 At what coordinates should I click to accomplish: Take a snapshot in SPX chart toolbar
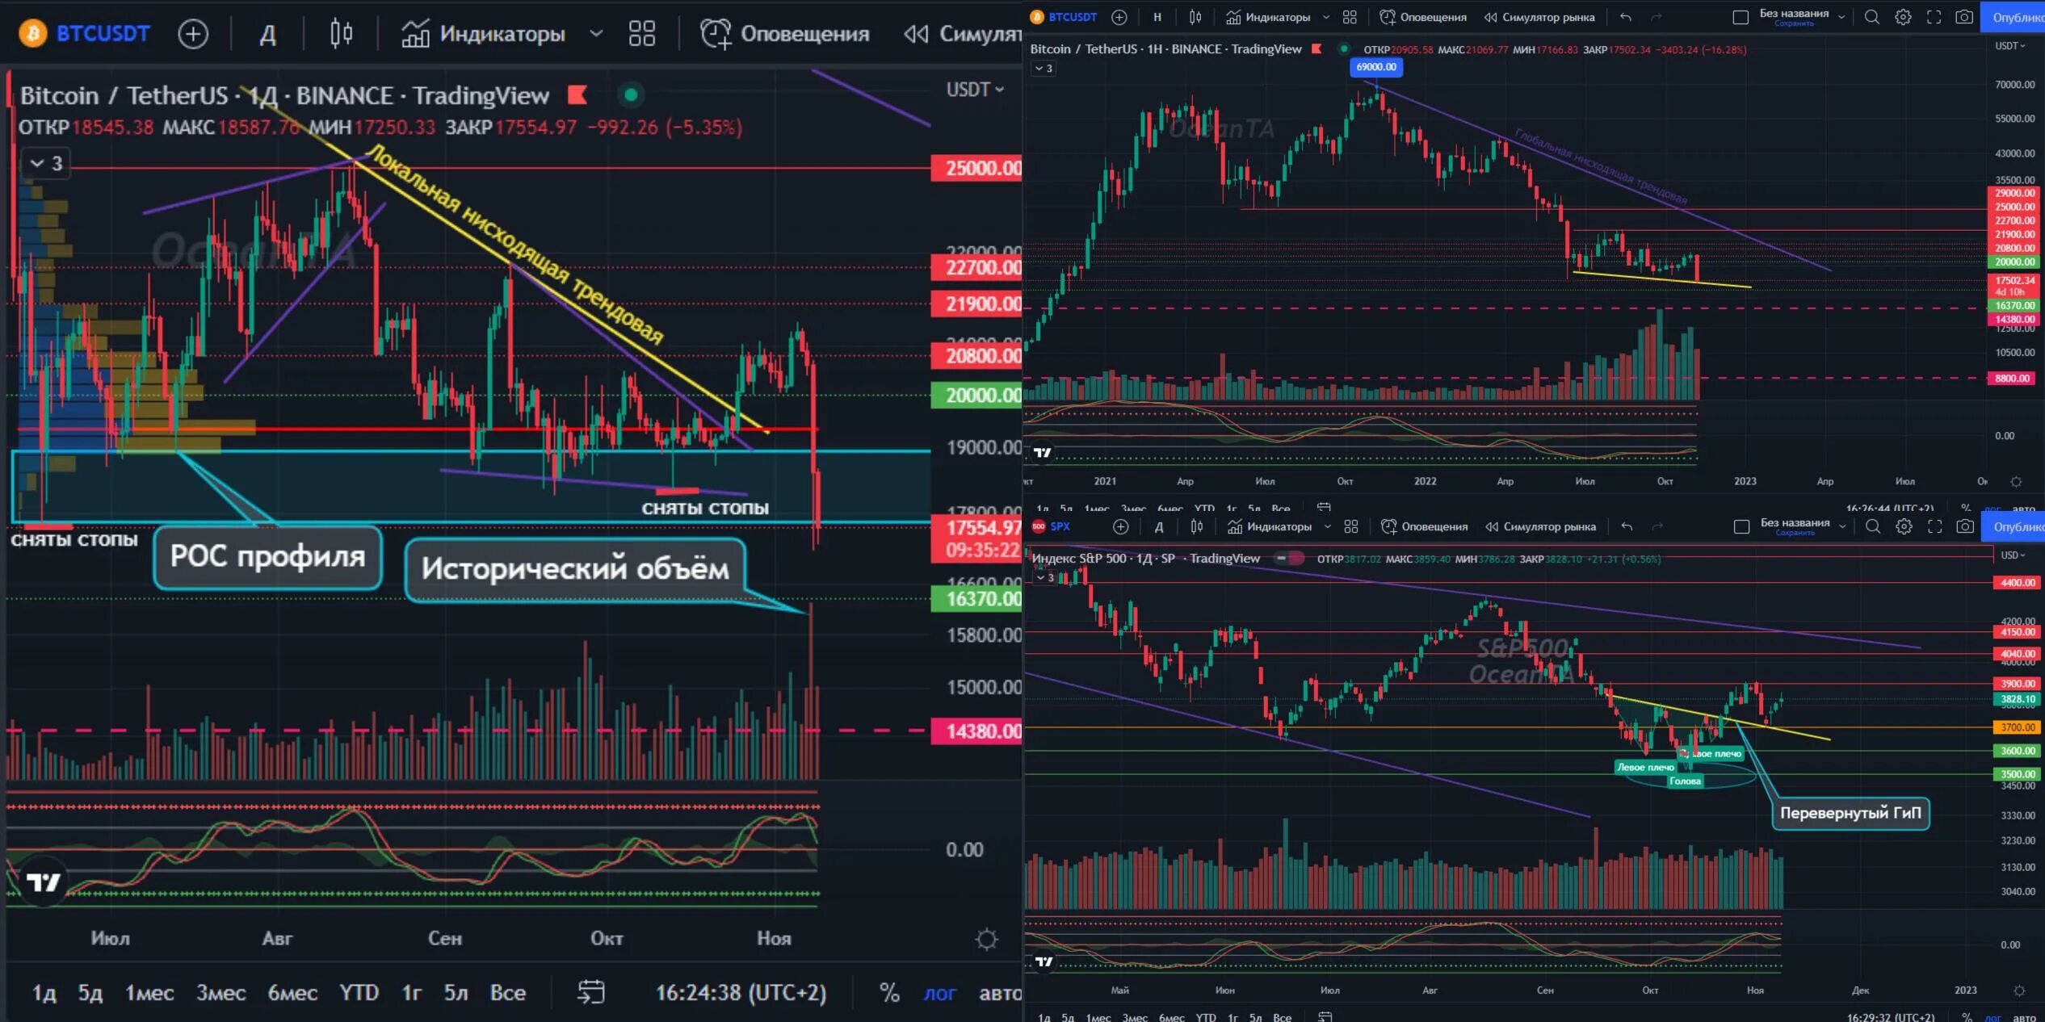1965,526
